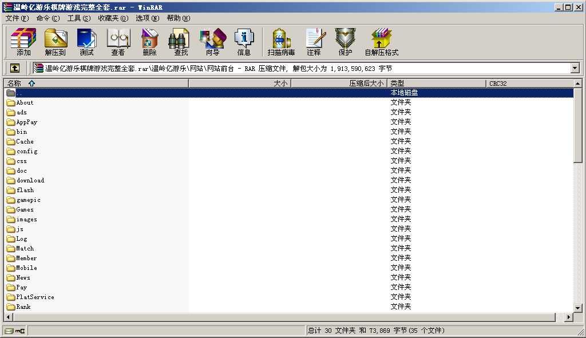The height and width of the screenshot is (338, 586).
Task: Click the horizontal scrollbar left arrow
Action: click(9, 317)
